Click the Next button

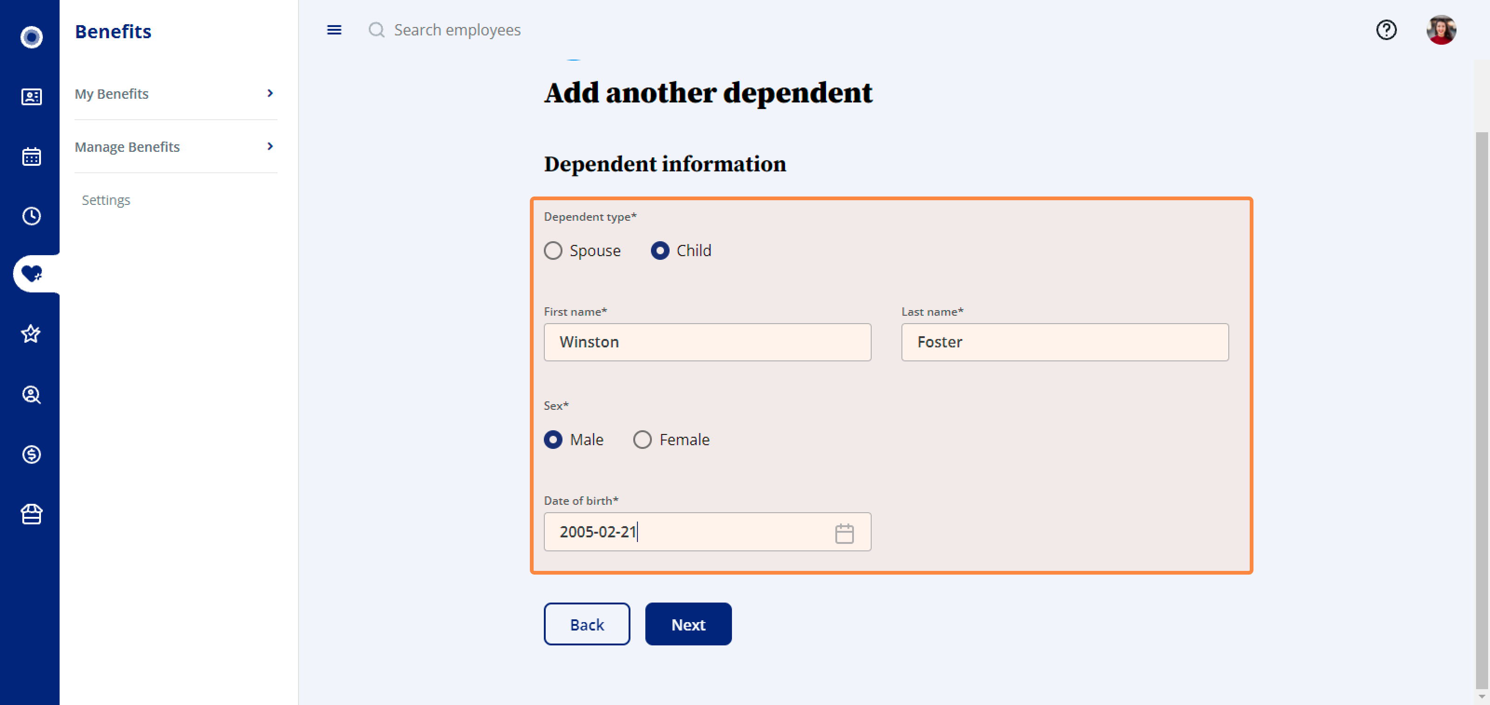click(688, 624)
